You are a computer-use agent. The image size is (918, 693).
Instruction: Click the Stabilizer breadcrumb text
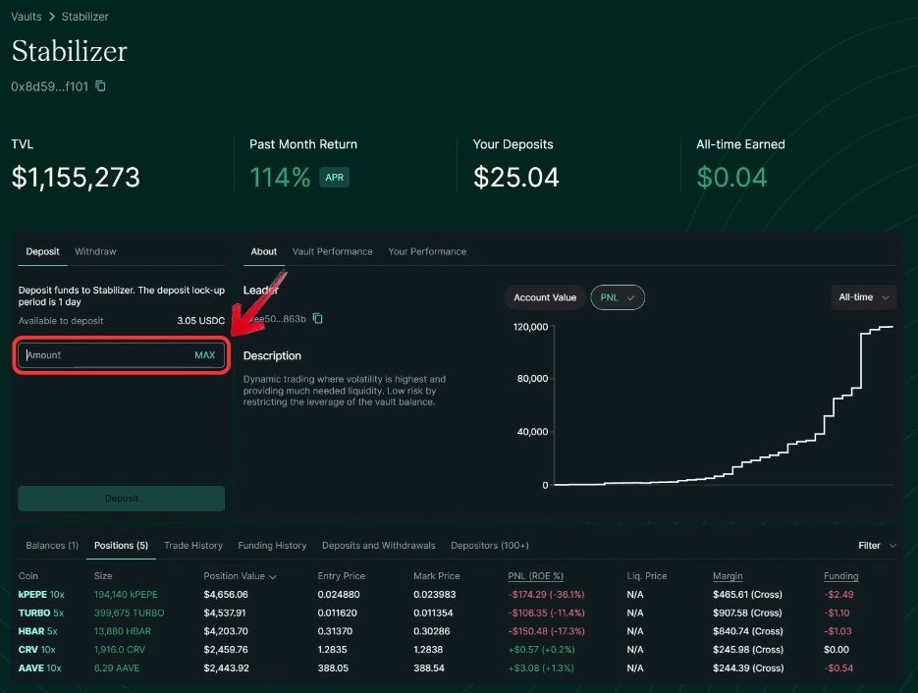pyautogui.click(x=84, y=17)
